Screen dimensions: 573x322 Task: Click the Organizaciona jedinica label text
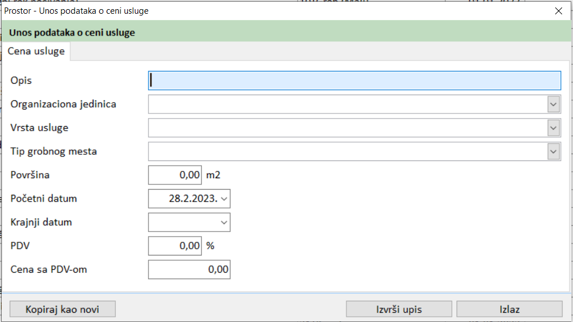pos(63,104)
